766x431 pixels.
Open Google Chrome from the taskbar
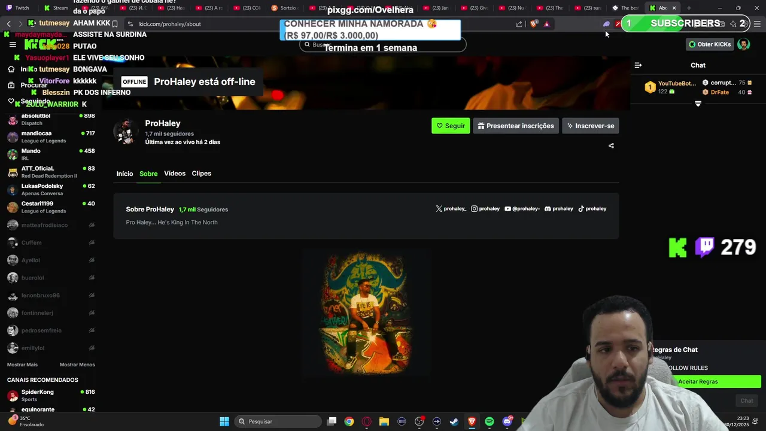click(x=349, y=421)
